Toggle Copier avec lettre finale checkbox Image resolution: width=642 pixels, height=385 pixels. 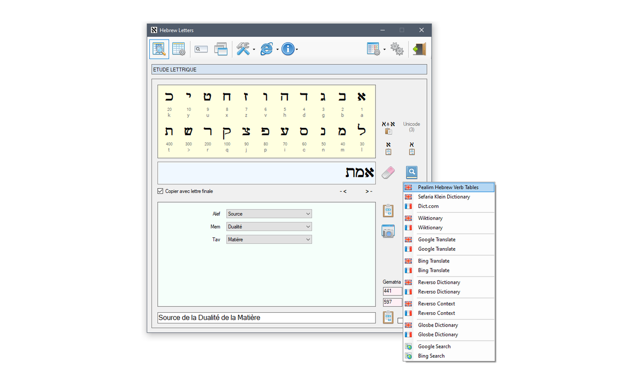pyautogui.click(x=160, y=191)
